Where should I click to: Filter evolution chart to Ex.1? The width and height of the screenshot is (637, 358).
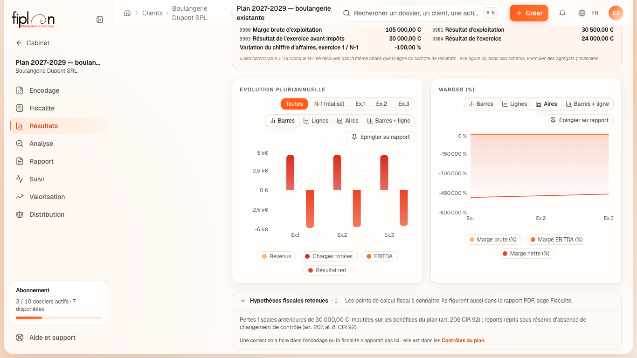pyautogui.click(x=360, y=104)
